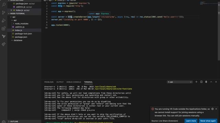Open the terminal shell selector dropdown
Screen dimensions: 220x123
pyautogui.click(x=180, y=82)
